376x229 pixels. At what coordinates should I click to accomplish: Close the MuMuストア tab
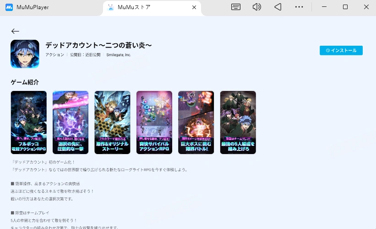pos(194,7)
